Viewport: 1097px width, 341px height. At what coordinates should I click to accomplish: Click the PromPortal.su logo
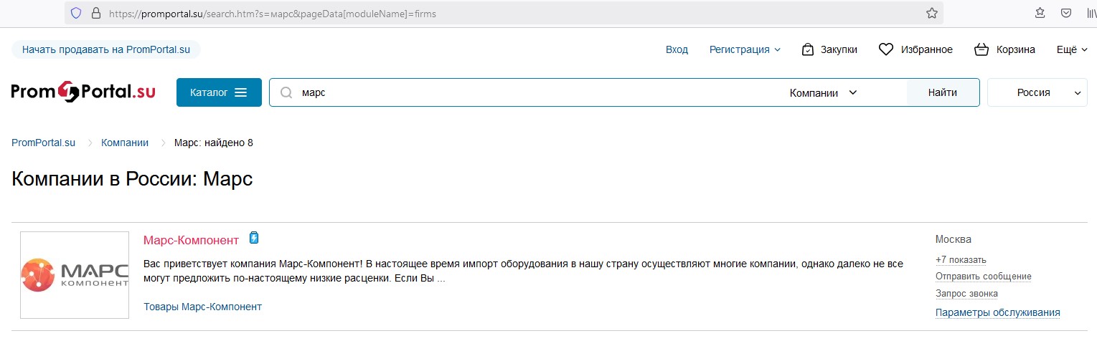(x=83, y=92)
